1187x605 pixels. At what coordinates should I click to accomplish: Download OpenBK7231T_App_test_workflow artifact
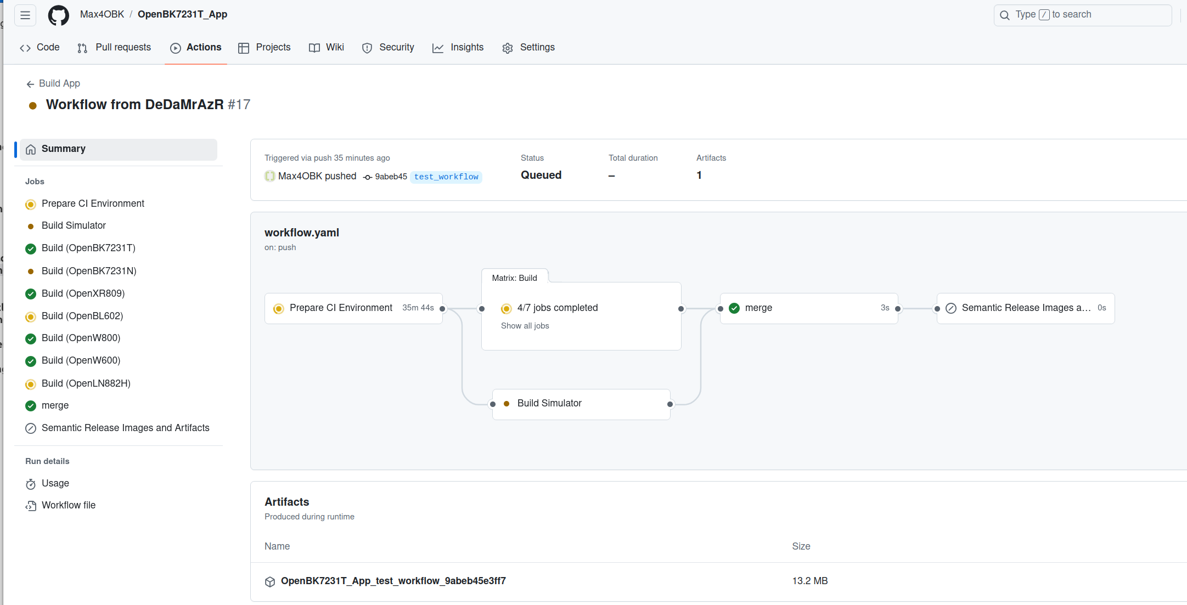point(393,581)
